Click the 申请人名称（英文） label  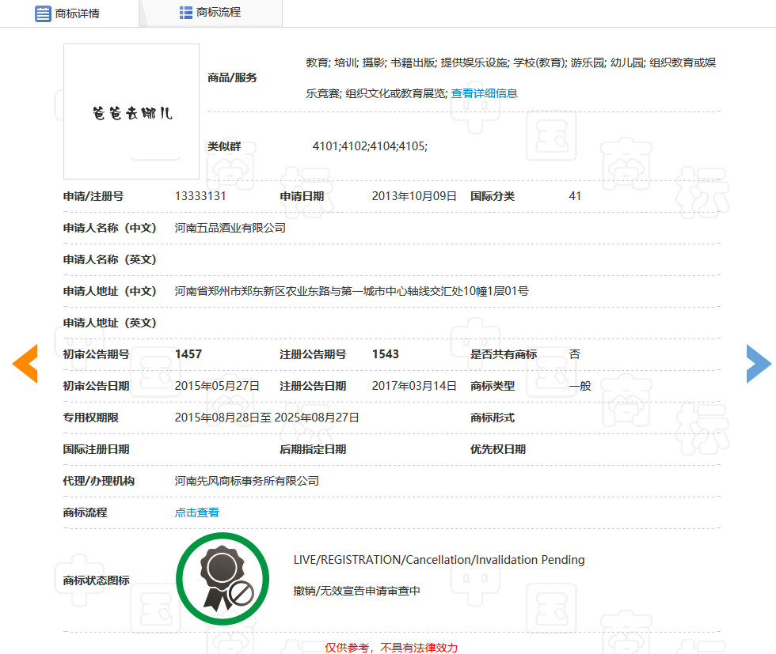coord(109,259)
